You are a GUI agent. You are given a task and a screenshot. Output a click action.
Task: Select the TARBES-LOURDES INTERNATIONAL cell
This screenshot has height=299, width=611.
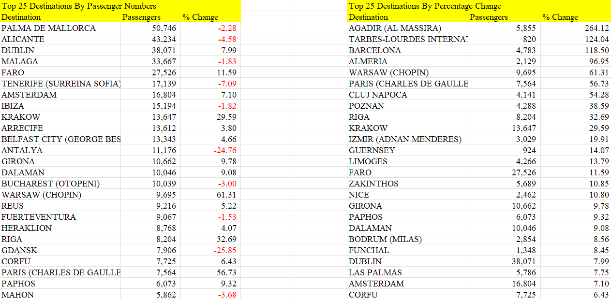[x=408, y=39]
